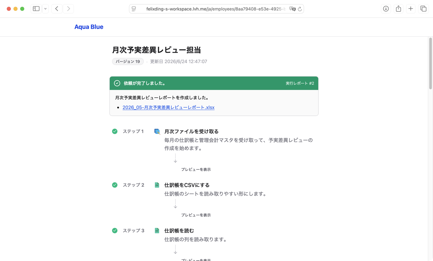Click the page heading 月次予実差異レビュー担当
The image size is (433, 261).
click(x=157, y=50)
